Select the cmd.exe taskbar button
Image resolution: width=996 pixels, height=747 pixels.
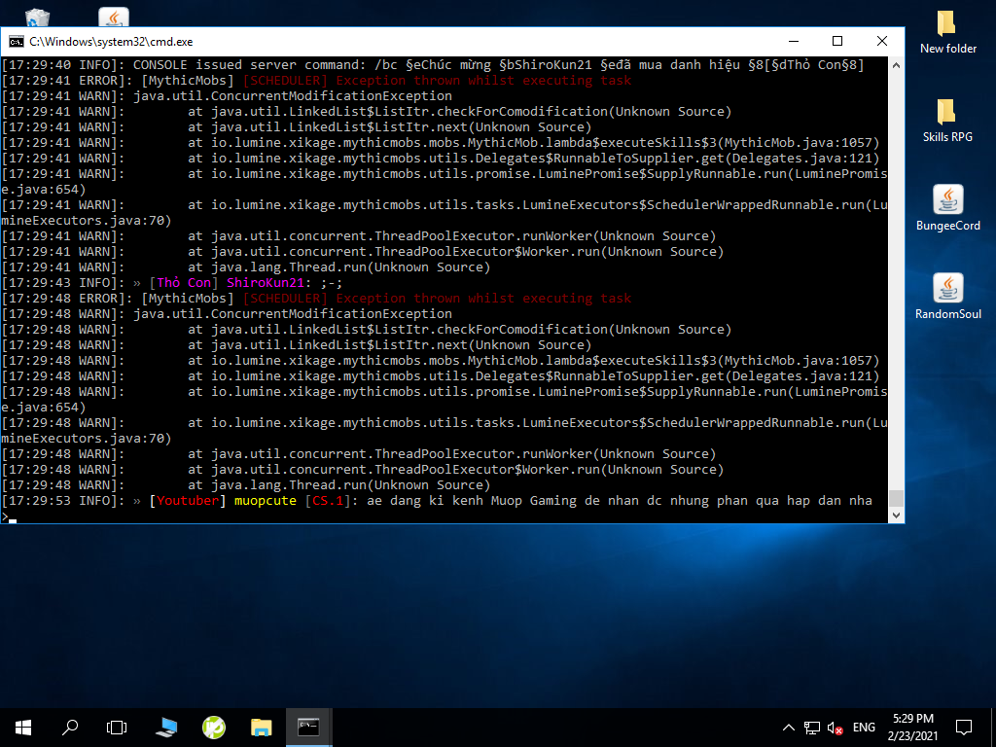[308, 727]
